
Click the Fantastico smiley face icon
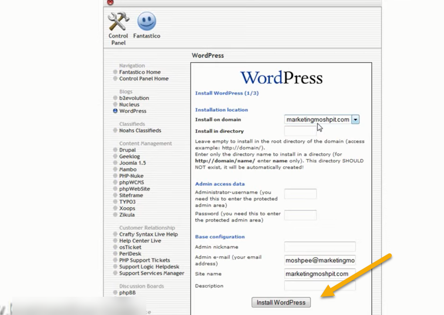click(147, 21)
